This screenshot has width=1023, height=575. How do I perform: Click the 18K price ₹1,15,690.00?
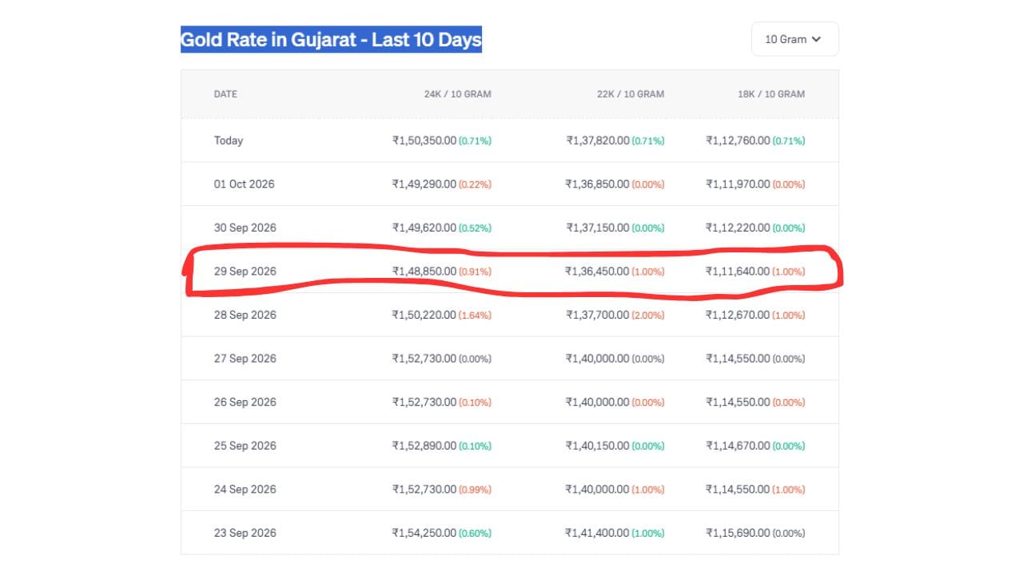pos(738,533)
